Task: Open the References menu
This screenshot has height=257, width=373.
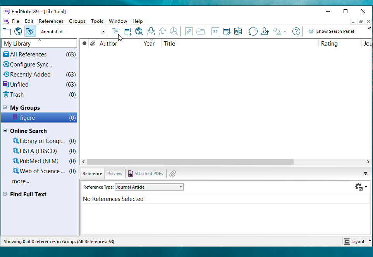Action: (51, 21)
